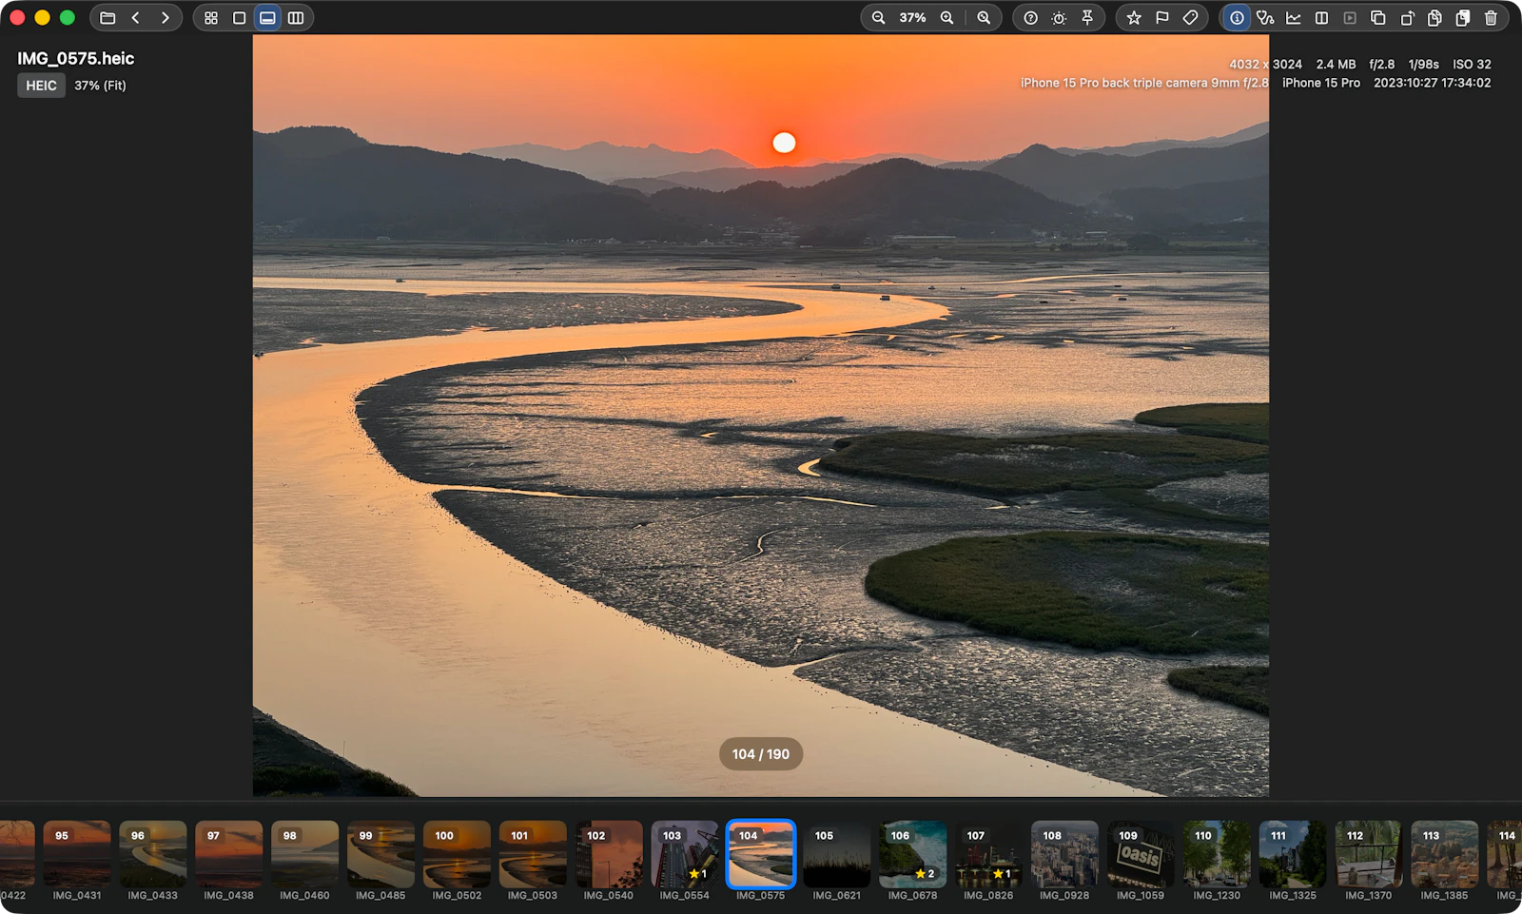
Task: Click the slideshow play icon
Action: click(1350, 18)
